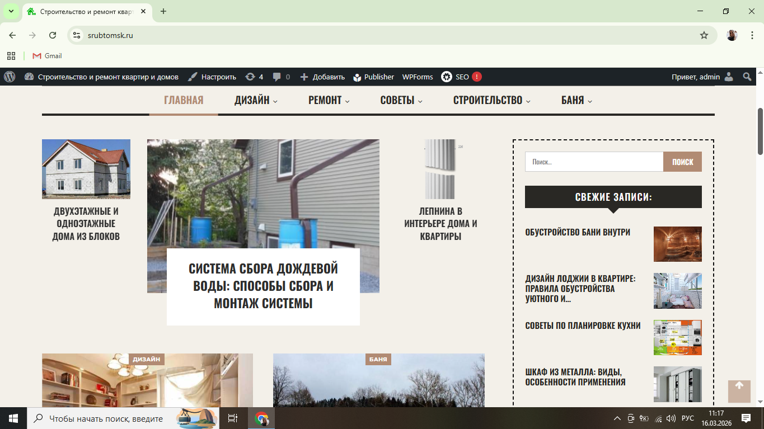The image size is (764, 429).
Task: Open the Chrome three-dot menu
Action: tap(752, 35)
